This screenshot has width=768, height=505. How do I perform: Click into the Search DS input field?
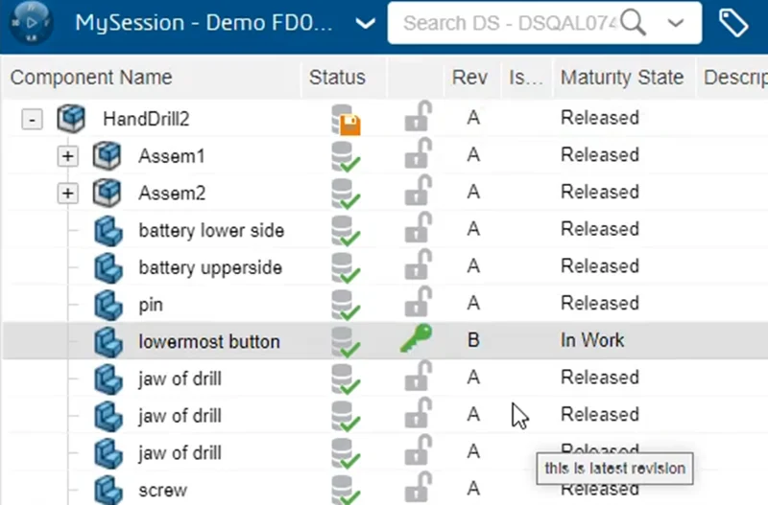click(x=509, y=23)
